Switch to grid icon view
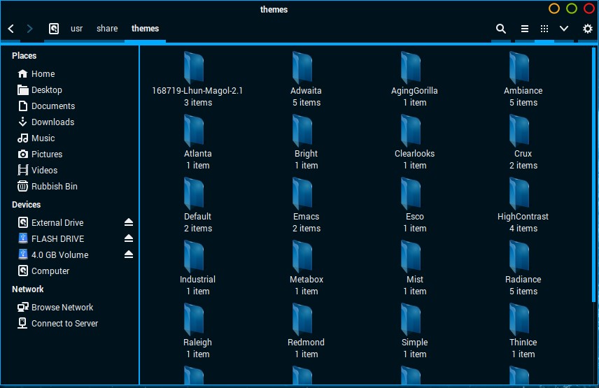The height and width of the screenshot is (388, 599). pos(544,29)
